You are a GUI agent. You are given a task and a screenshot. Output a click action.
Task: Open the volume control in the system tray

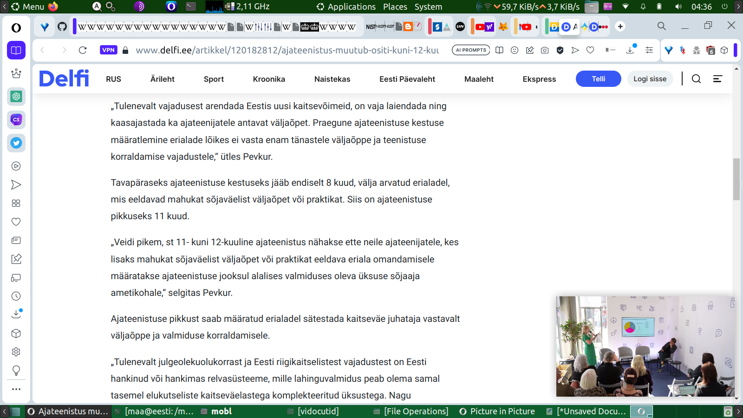pyautogui.click(x=678, y=7)
